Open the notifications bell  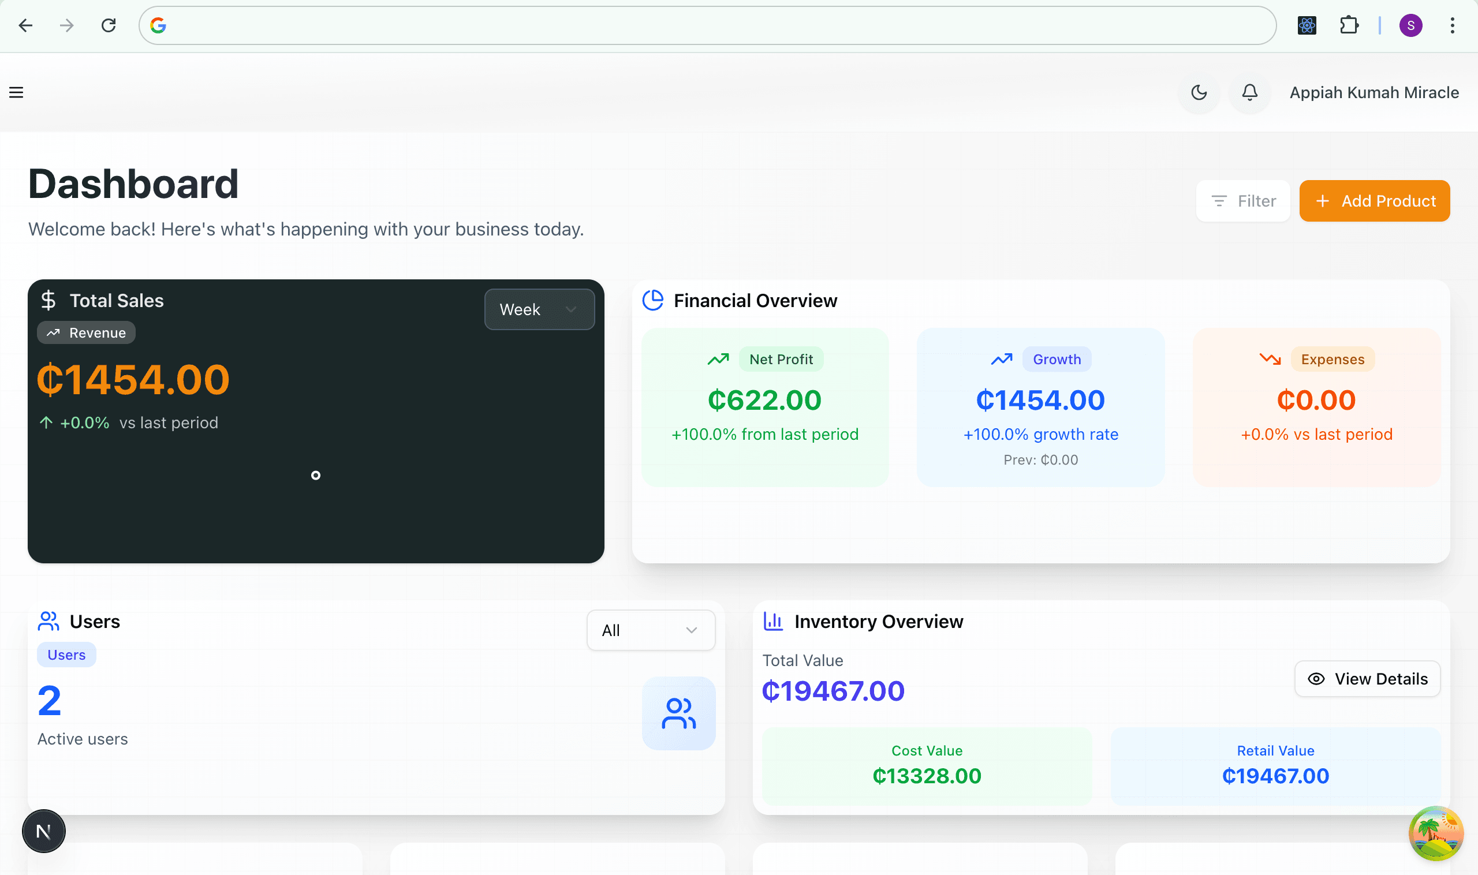coord(1249,92)
